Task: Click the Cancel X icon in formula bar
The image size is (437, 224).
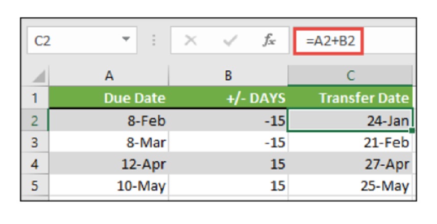Action: (190, 41)
